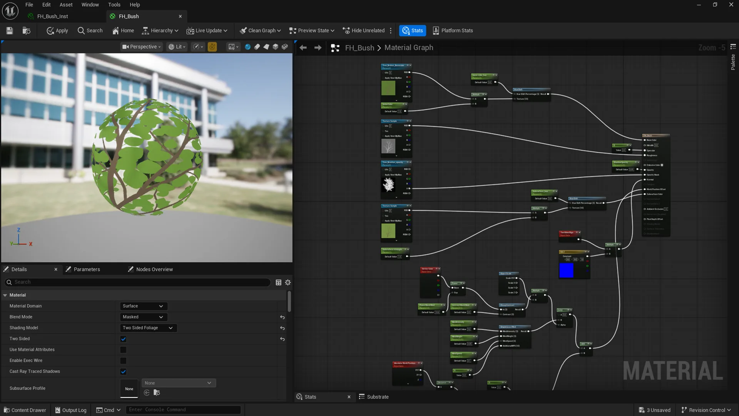Set preview mesh to sphere
This screenshot has height=416, width=739.
tap(248, 47)
